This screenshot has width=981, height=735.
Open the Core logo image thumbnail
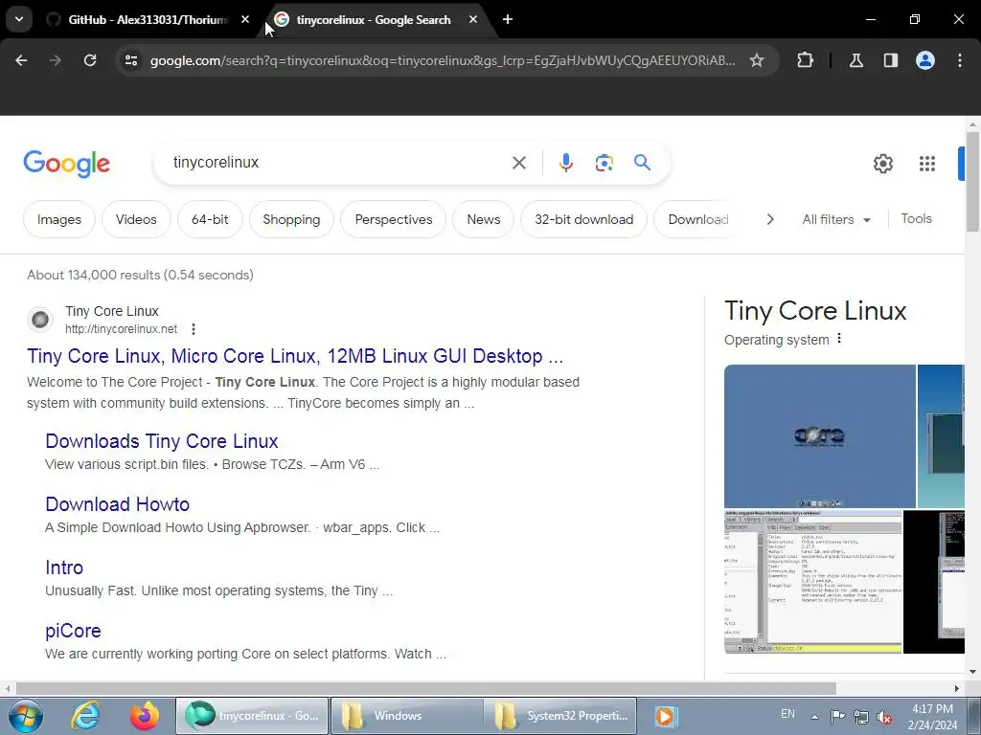tap(820, 436)
